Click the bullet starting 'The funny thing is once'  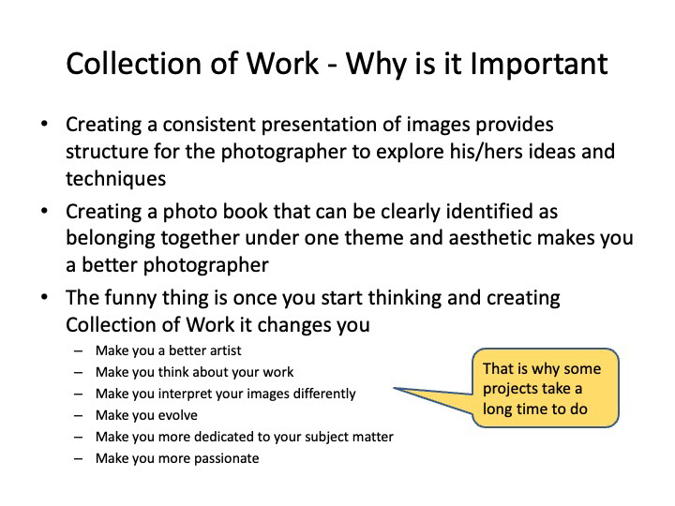[313, 311]
